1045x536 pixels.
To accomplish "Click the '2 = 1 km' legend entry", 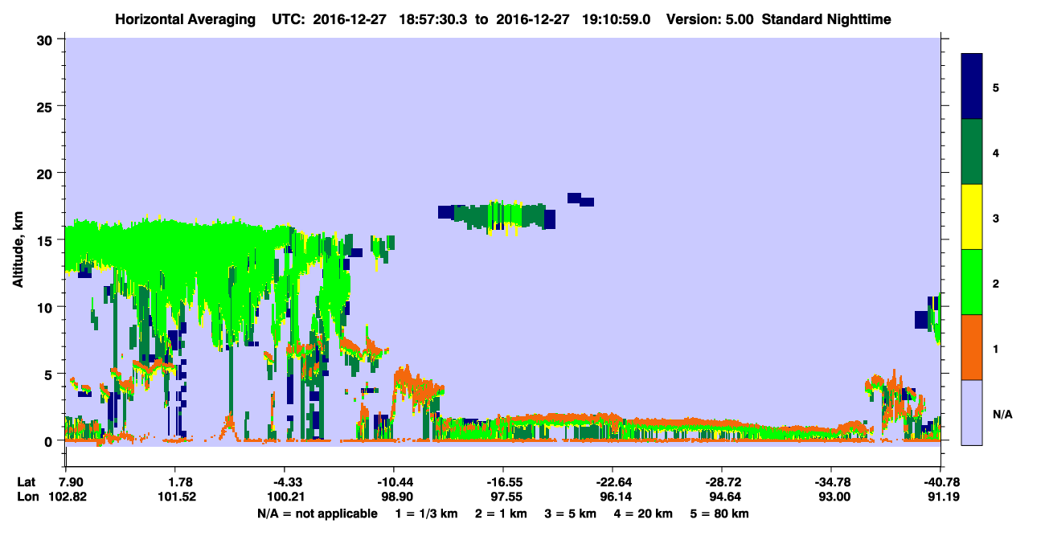I will coord(501,513).
